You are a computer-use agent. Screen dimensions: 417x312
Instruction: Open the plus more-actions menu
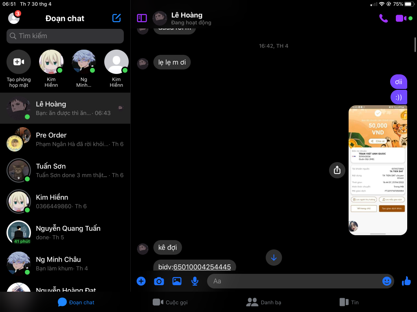coord(141,281)
